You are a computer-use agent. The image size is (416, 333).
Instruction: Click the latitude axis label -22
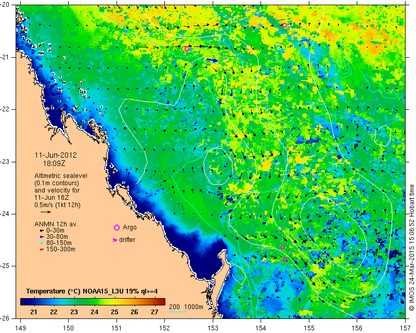[5, 109]
